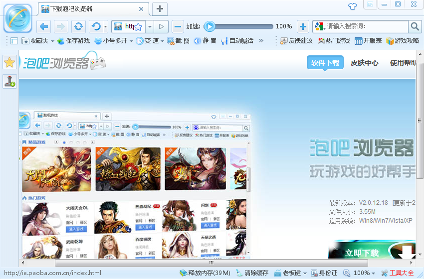Click the horizontal scrollbar right arrow
Screen dimensions: 424x279
point(412,263)
